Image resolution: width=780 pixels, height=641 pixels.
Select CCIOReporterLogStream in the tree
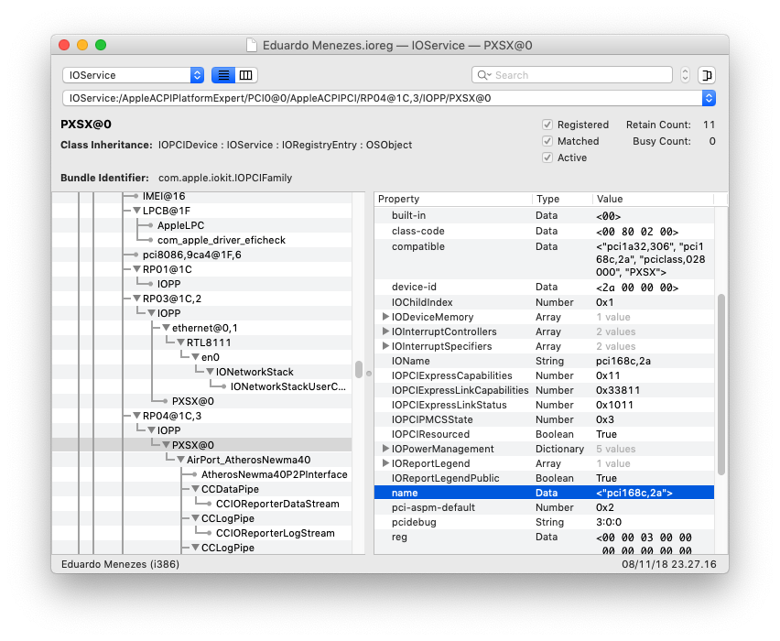click(x=275, y=533)
